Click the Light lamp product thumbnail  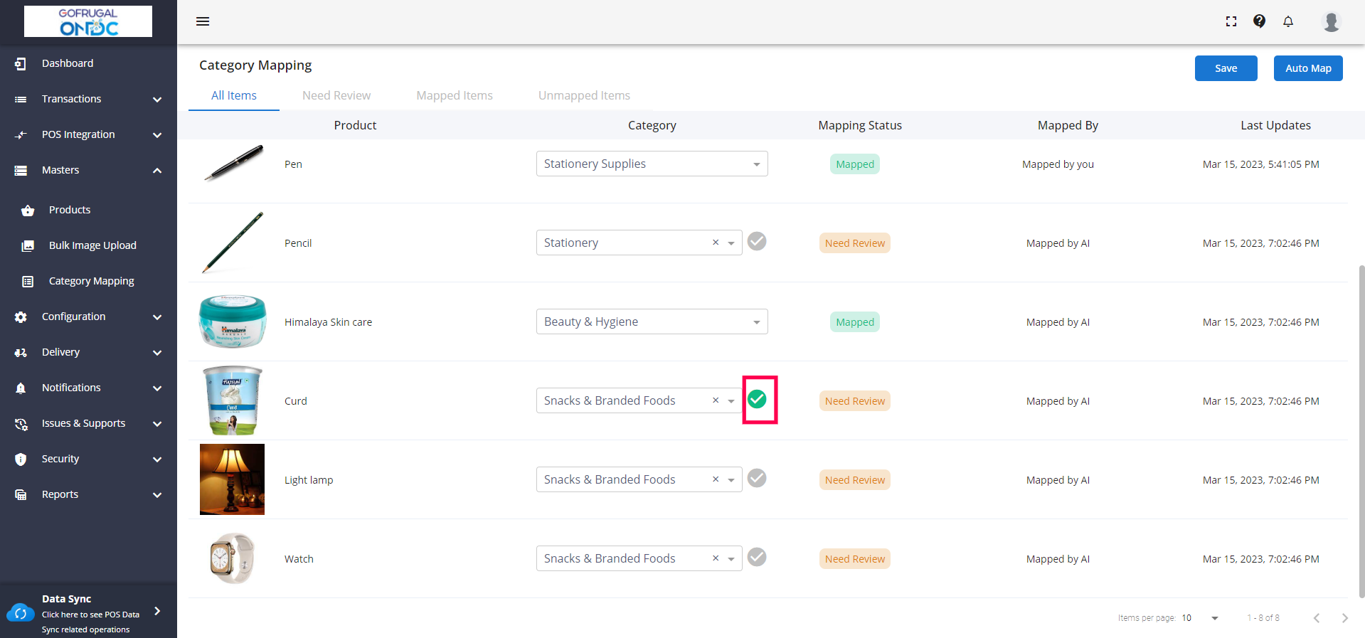pos(232,479)
